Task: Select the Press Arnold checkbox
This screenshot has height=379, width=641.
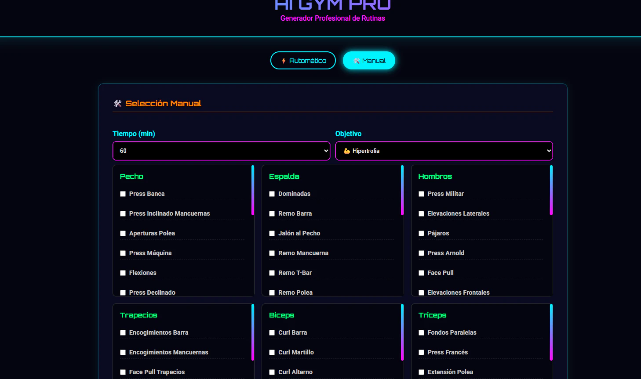Action: pyautogui.click(x=422, y=253)
